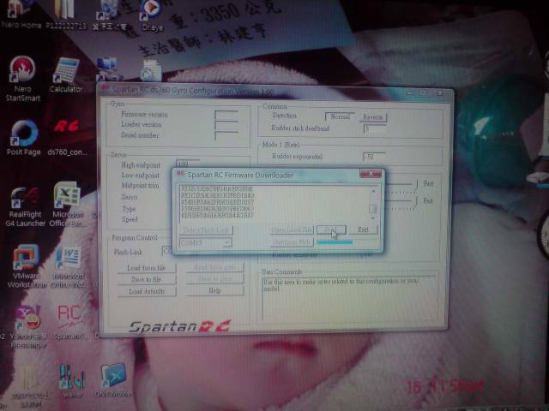The image size is (549, 411).
Task: Open the Nero Home desktop icon
Action: 21,15
